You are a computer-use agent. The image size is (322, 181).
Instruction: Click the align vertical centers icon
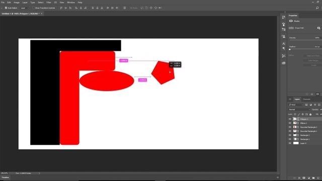(x=66, y=8)
